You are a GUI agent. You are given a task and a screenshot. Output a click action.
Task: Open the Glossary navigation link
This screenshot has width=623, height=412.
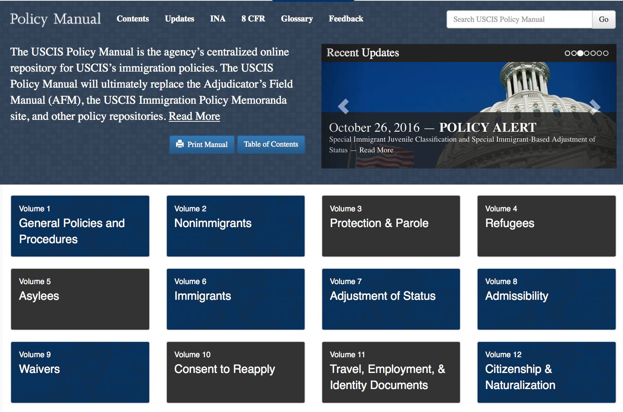click(297, 19)
